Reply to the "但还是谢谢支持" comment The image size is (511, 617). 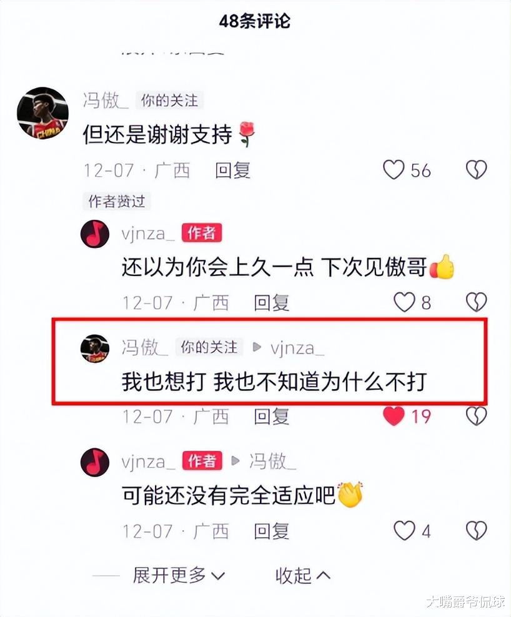[232, 170]
